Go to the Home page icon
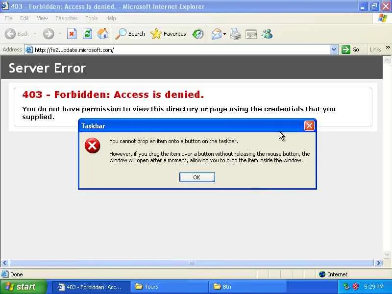 pos(103,34)
